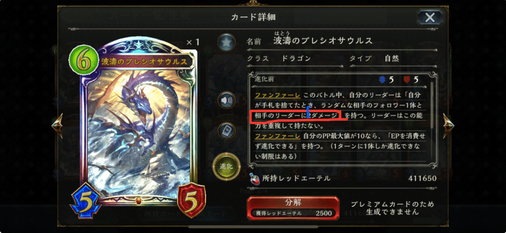Click the 分解 liquefy button

point(293,207)
